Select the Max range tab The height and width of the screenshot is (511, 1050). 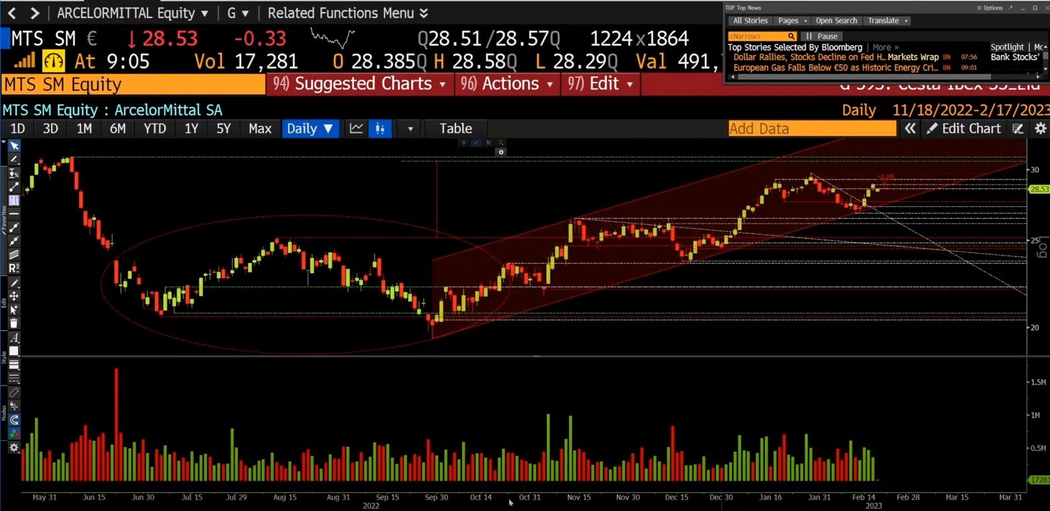pos(260,128)
